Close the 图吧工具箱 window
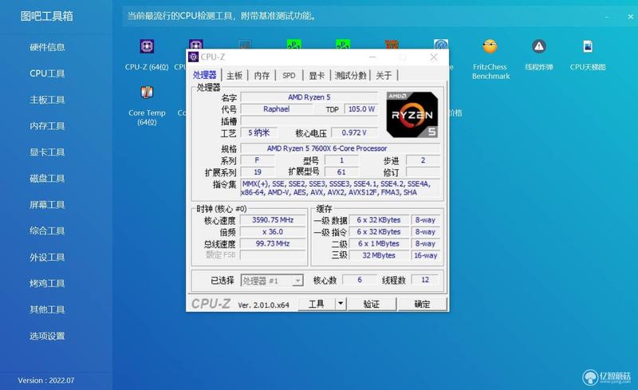 tap(630, 17)
